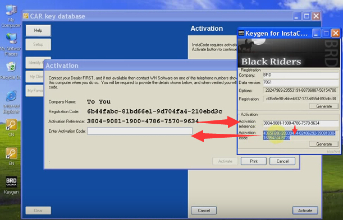Click Cancel in the Activation dialog
343x220 pixels.
click(x=282, y=161)
